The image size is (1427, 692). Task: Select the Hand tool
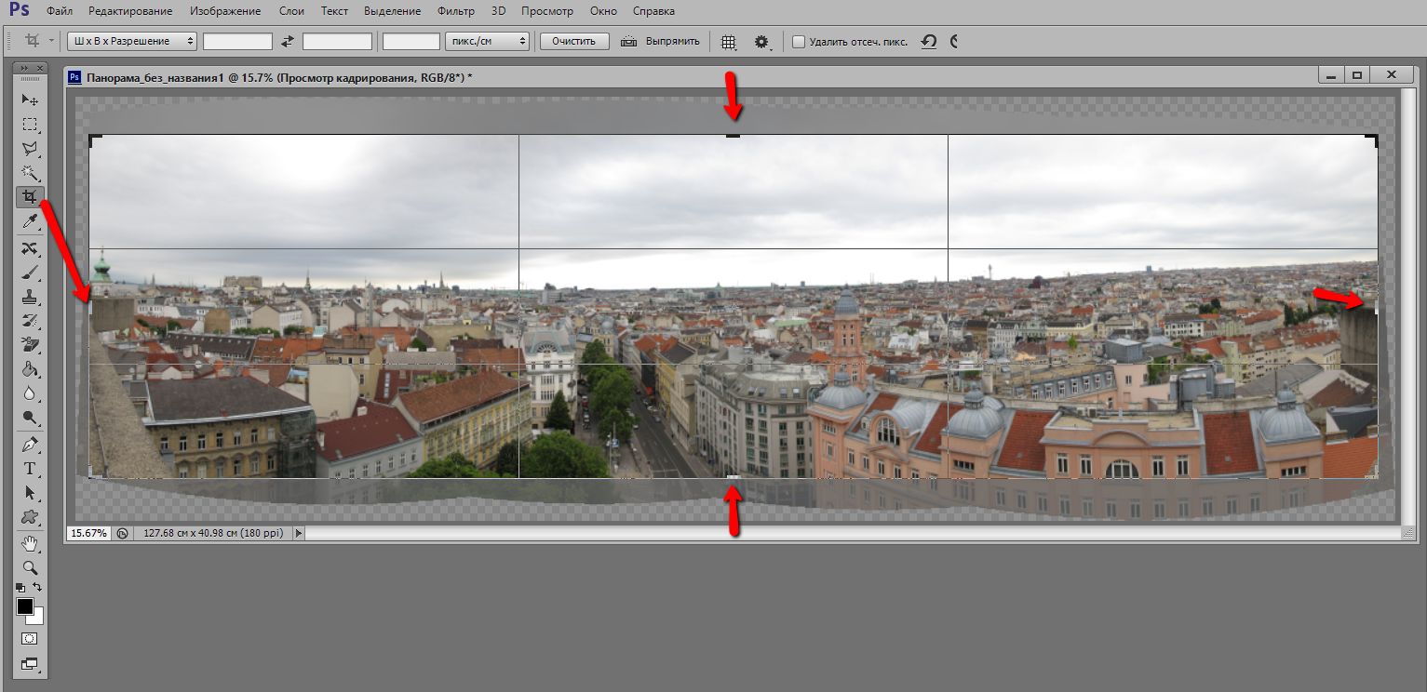(30, 544)
